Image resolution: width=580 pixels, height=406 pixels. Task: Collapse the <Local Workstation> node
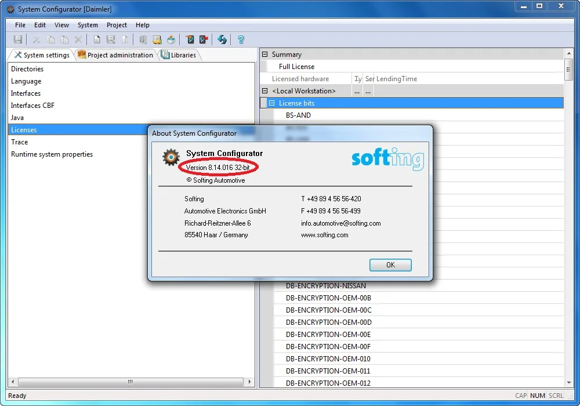point(265,91)
